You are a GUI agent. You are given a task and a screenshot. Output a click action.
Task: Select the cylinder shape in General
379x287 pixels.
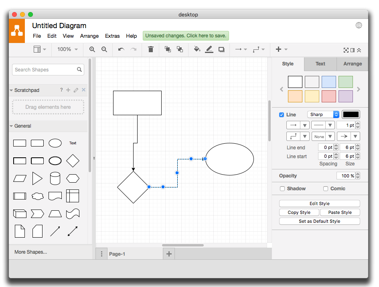(55, 179)
